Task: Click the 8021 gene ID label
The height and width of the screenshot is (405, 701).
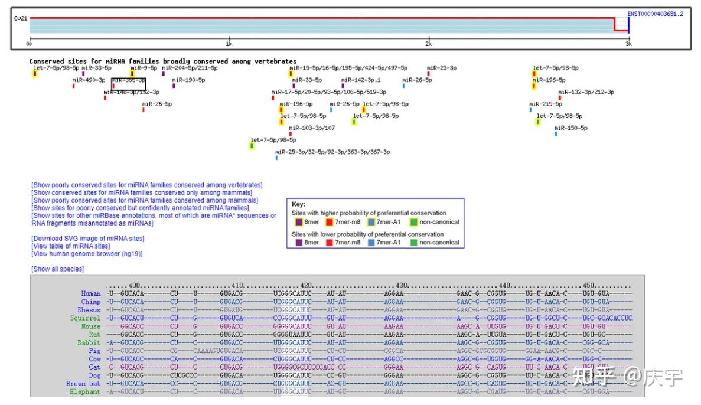Action: point(21,18)
